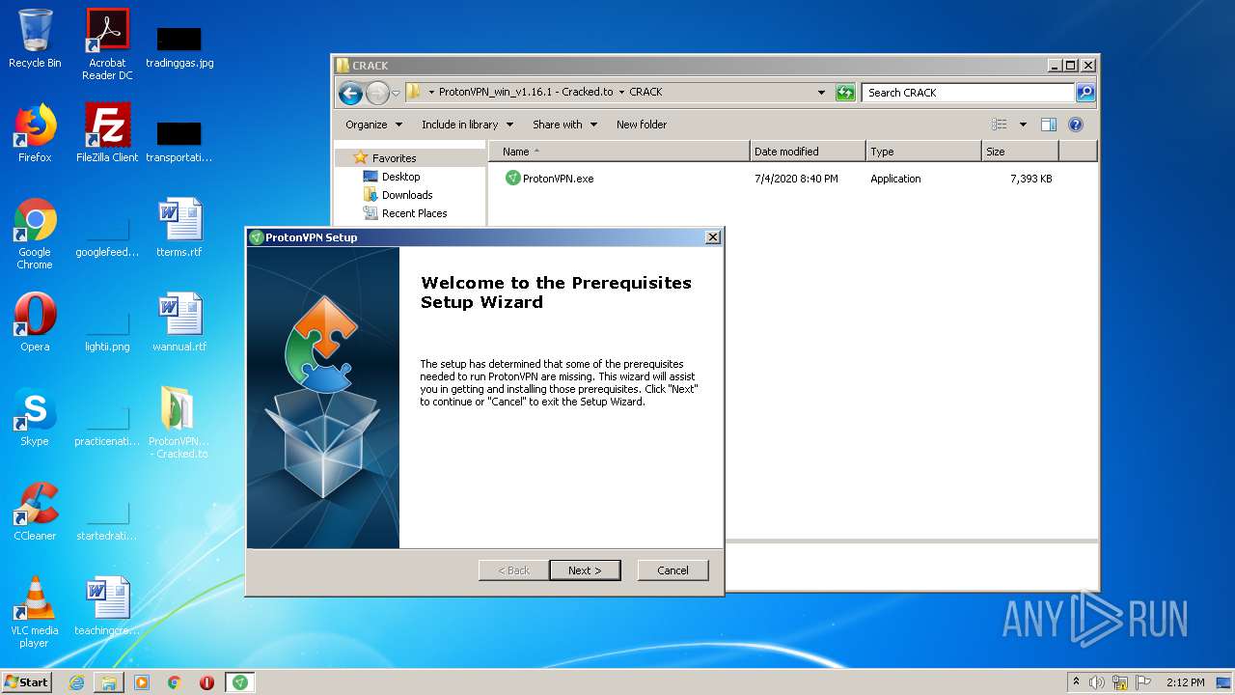Open Explorer help question mark icon

(x=1076, y=125)
